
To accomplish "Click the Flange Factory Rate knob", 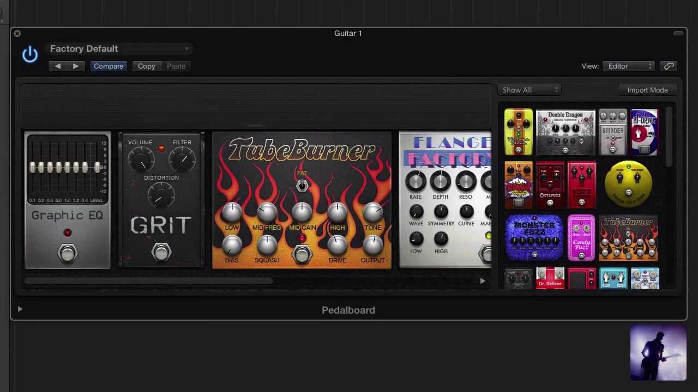I will [416, 181].
